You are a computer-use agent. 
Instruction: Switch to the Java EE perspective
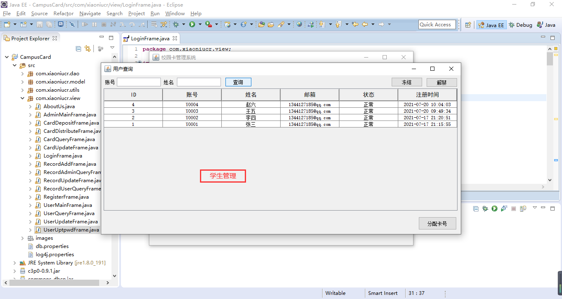pos(491,25)
